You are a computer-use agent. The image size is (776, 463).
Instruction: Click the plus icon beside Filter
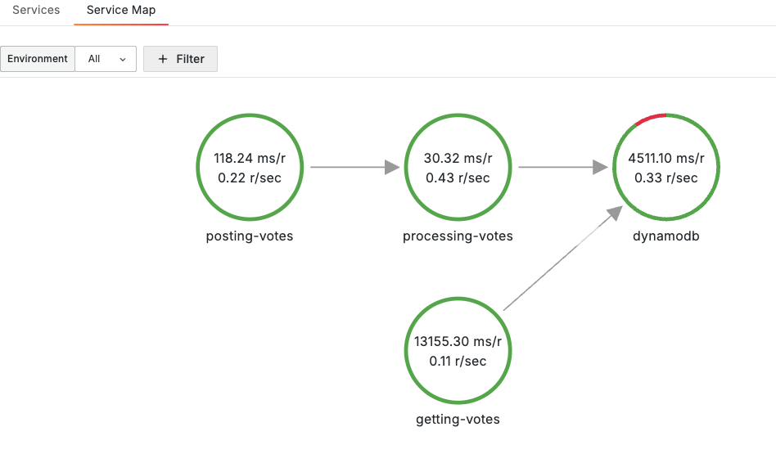tap(163, 59)
